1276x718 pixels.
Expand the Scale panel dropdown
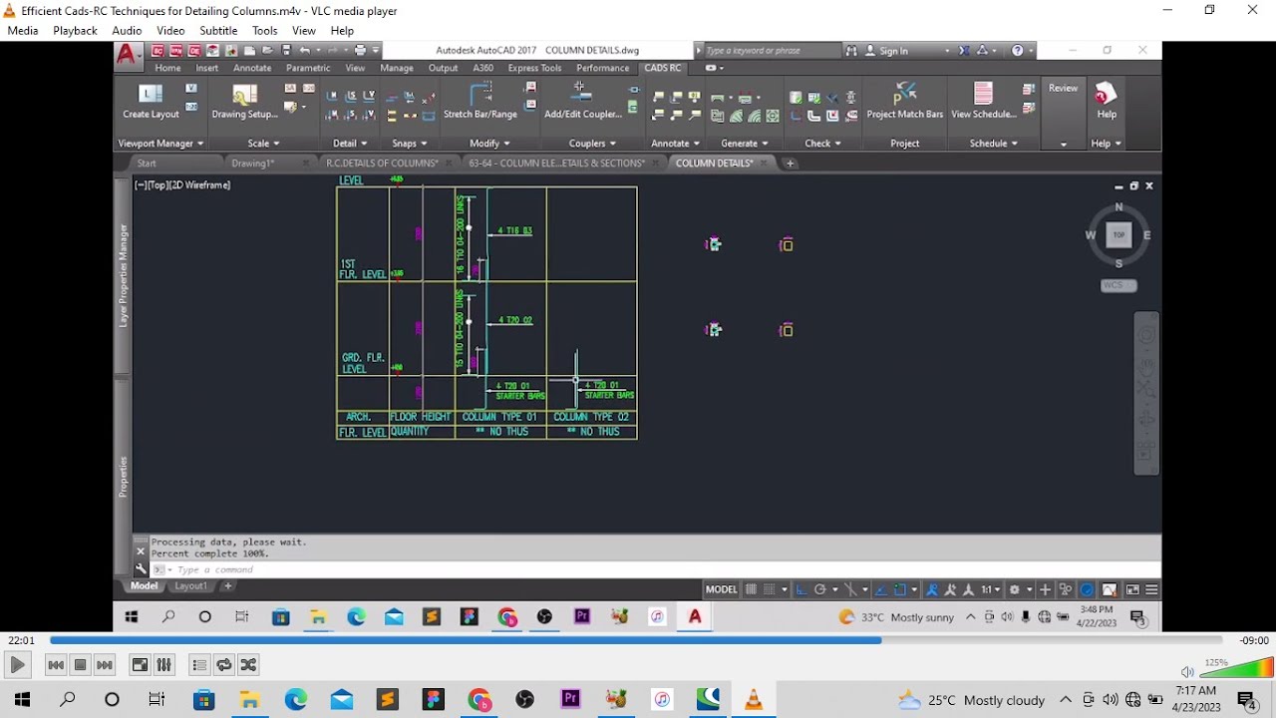click(263, 144)
